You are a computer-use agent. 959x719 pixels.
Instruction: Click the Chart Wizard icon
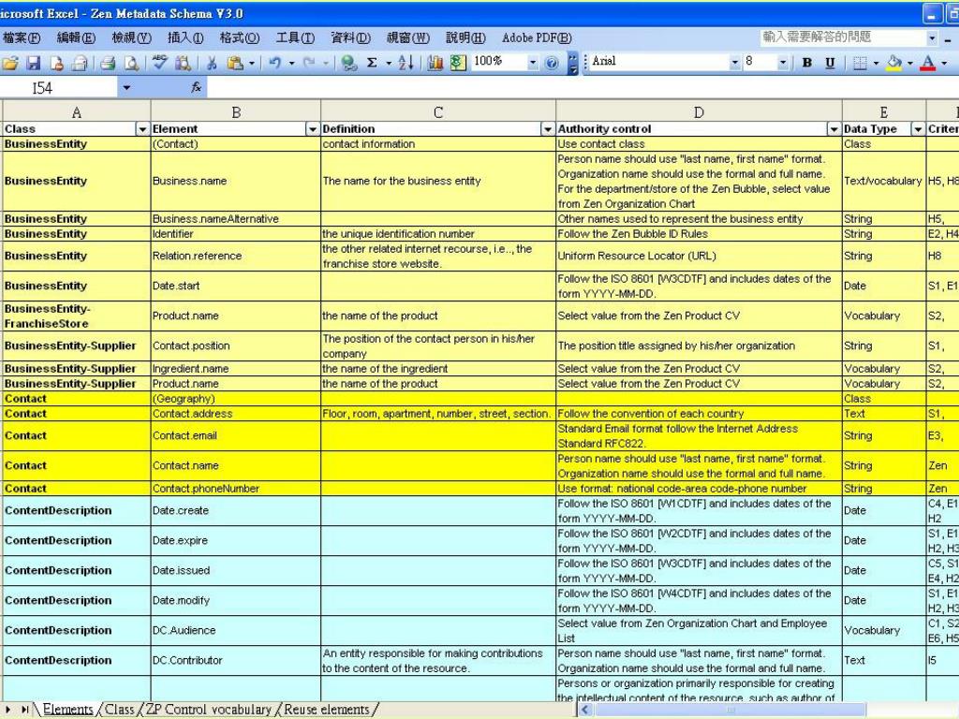[435, 63]
